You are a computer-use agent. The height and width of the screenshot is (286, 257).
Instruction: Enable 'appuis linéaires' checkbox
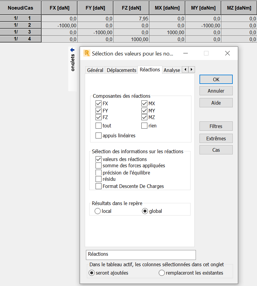(99, 135)
